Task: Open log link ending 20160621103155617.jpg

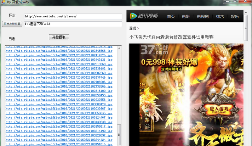Action: [59, 127]
